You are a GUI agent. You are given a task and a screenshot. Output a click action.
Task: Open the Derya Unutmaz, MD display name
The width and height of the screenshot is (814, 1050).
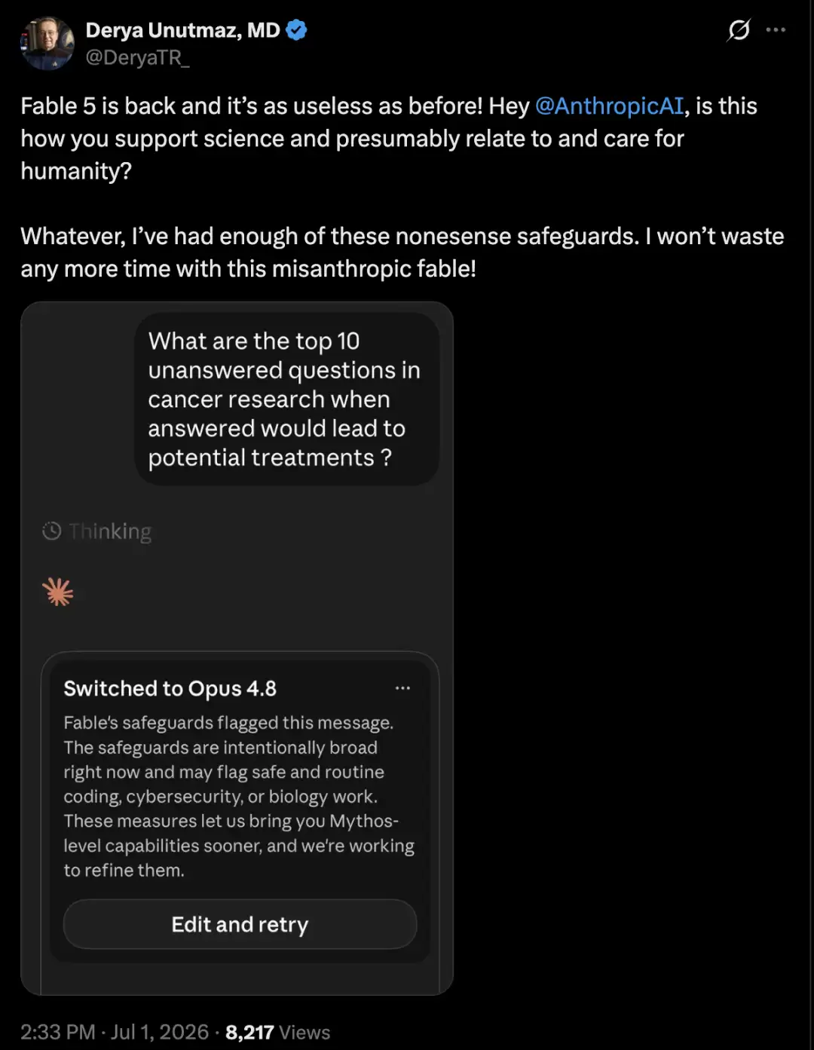coord(183,30)
